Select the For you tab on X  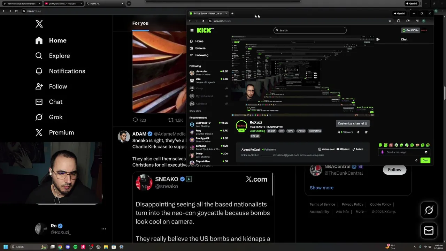click(x=140, y=23)
